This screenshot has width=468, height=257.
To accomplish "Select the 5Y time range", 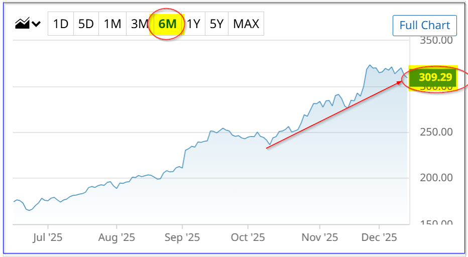I will click(216, 24).
